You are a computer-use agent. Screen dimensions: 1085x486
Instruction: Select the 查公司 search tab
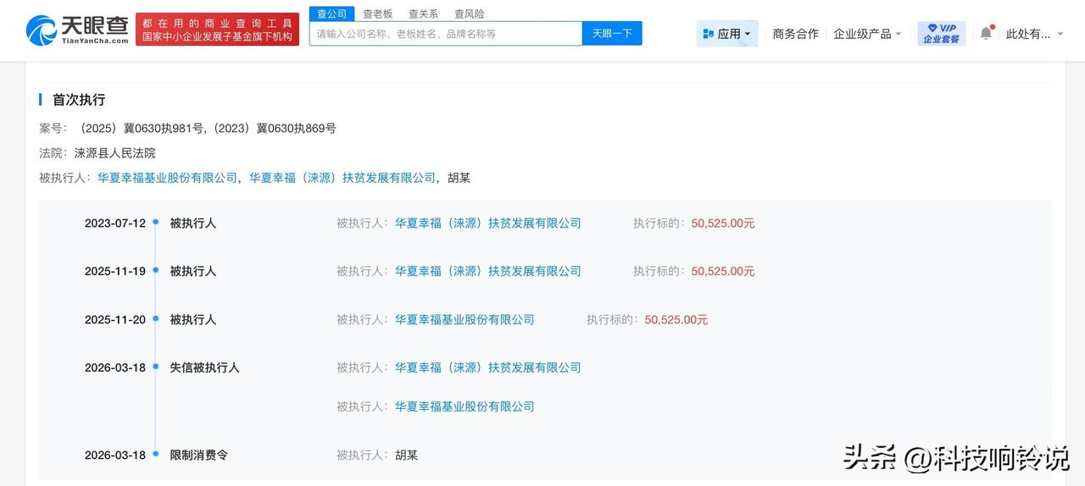(331, 14)
